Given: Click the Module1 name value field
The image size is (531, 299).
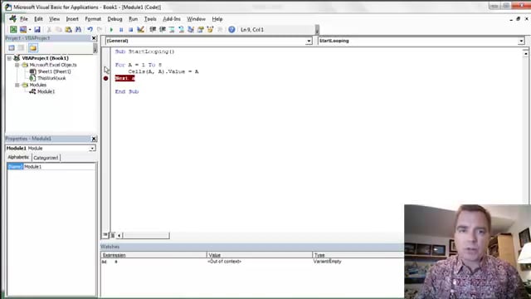Looking at the screenshot, I should tap(59, 167).
